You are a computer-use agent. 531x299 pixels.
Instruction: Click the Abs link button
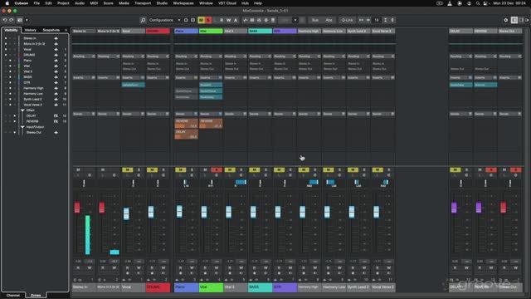(329, 20)
